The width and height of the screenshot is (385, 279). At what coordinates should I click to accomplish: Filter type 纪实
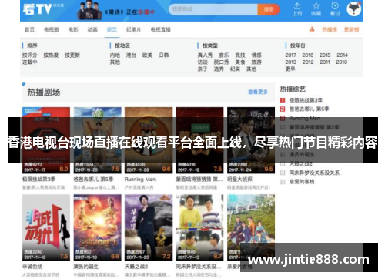tap(235, 69)
